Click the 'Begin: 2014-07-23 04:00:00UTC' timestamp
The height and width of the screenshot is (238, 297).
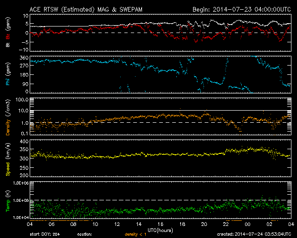pos(242,9)
